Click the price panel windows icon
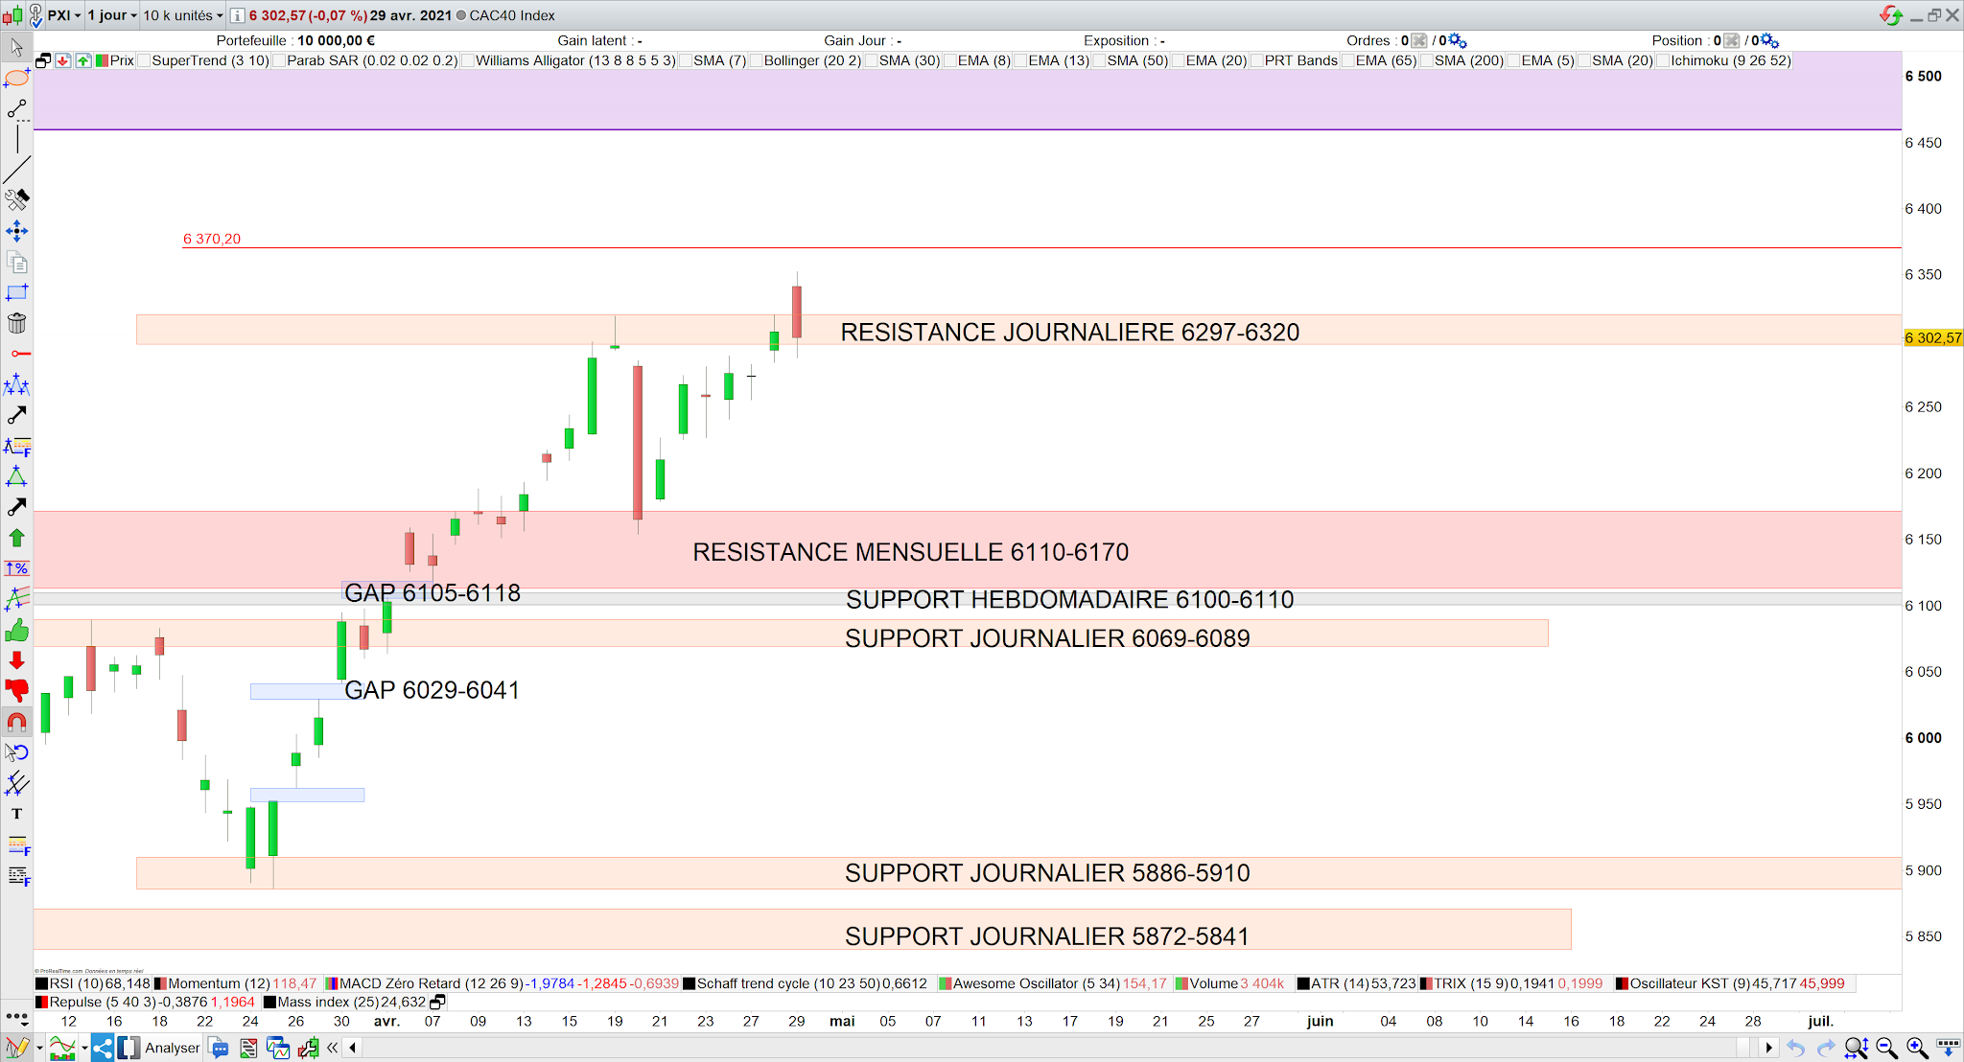Viewport: 1964px width, 1062px height. pyautogui.click(x=43, y=60)
